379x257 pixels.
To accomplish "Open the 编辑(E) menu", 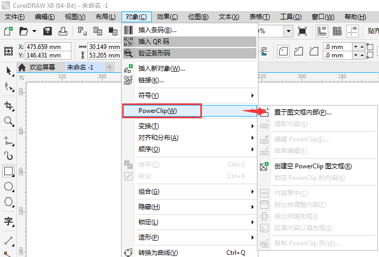I will click(x=45, y=17).
